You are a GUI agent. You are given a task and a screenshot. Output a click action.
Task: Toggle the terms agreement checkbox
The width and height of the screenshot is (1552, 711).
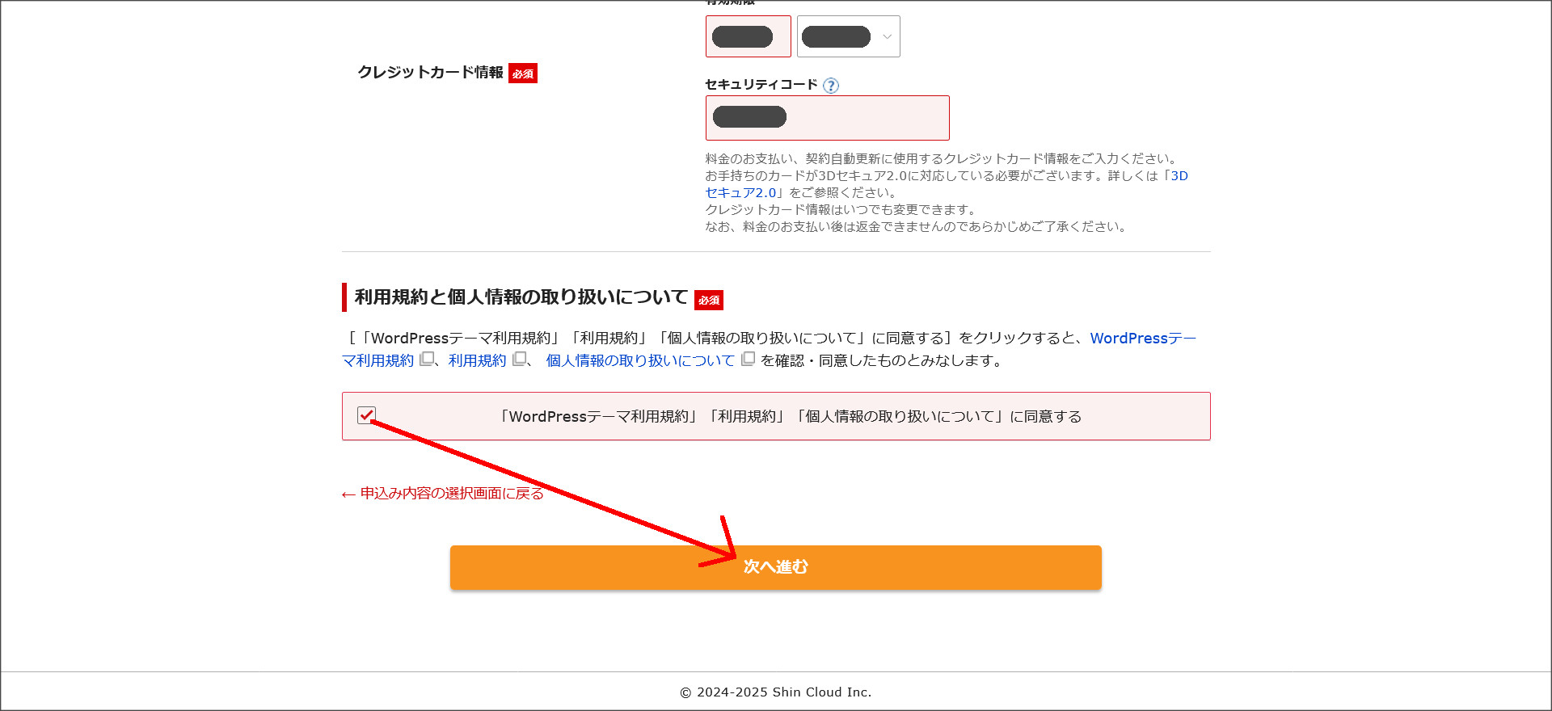tap(366, 415)
